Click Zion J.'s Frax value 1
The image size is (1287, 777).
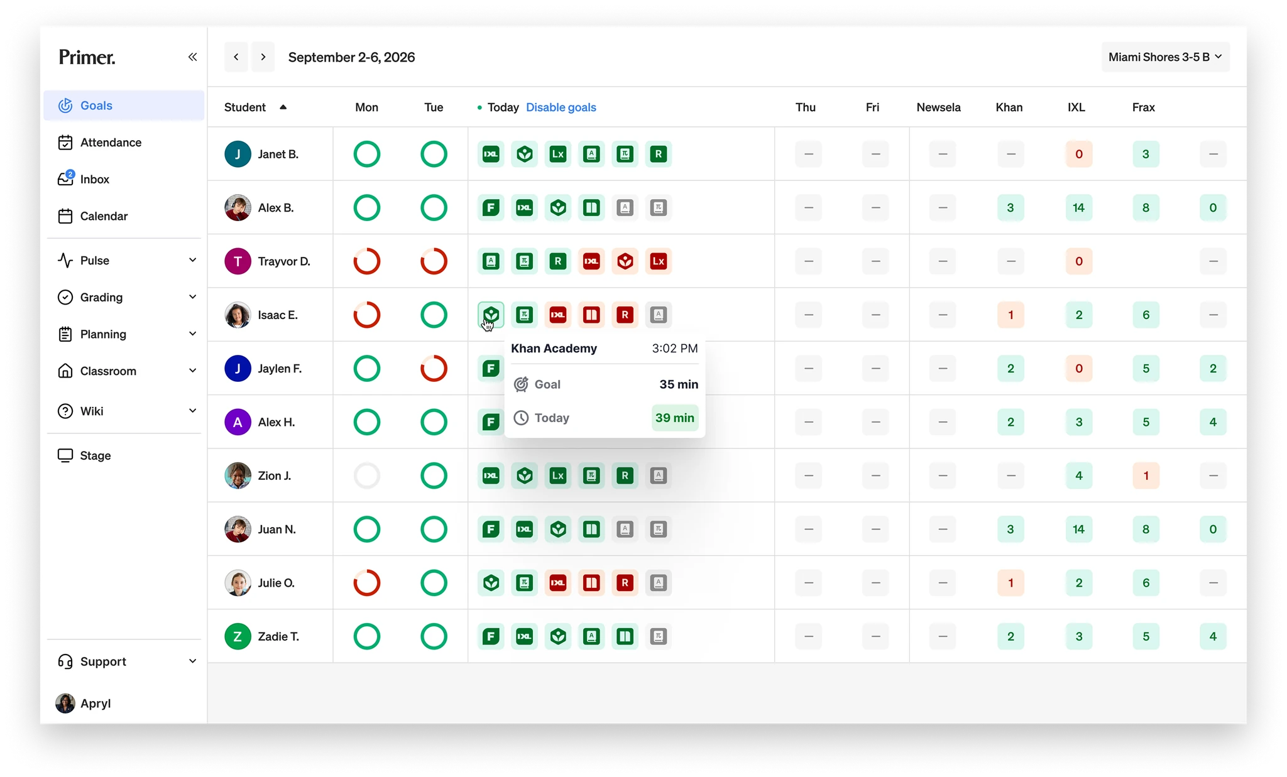click(x=1146, y=475)
